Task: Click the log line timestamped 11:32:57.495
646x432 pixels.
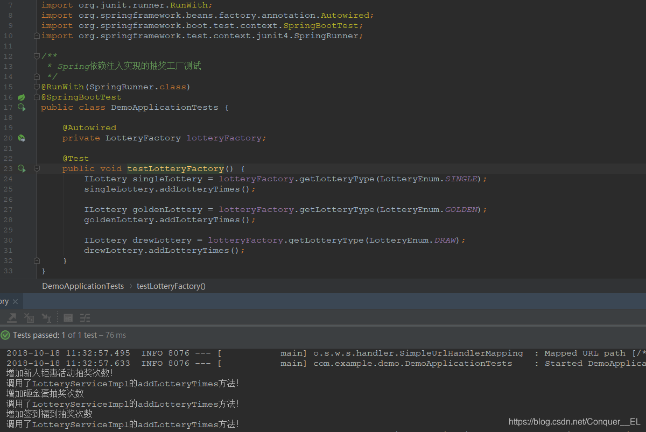Action: 326,353
